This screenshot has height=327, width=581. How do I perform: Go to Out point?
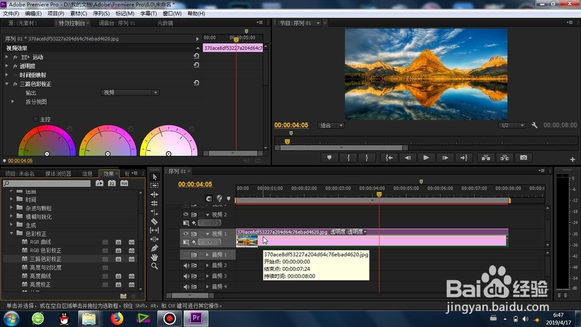[464, 158]
